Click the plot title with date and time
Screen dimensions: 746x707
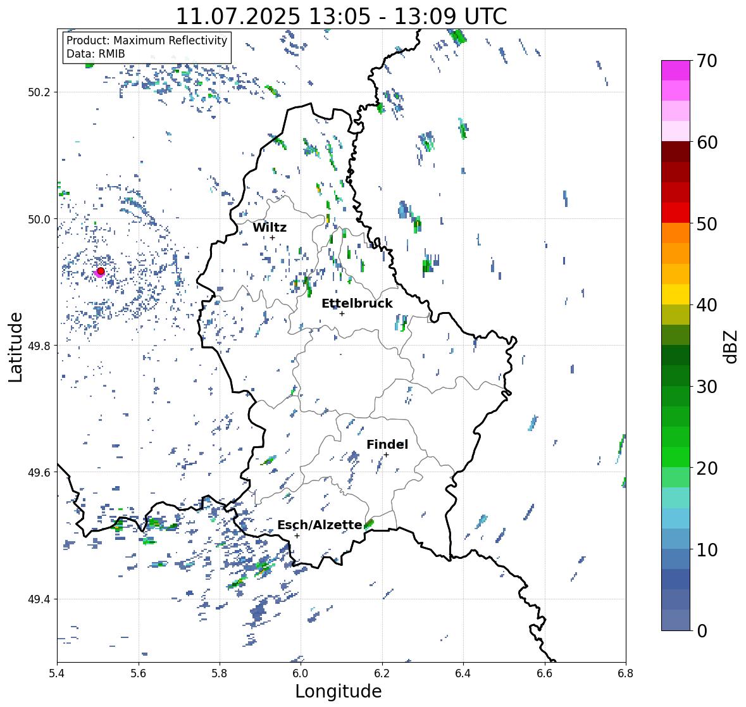pyautogui.click(x=341, y=16)
